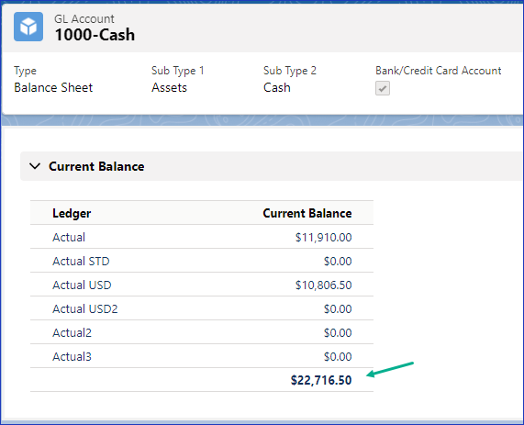Image resolution: width=524 pixels, height=425 pixels.
Task: Open the Actual USD2 ledger link
Action: [85, 308]
